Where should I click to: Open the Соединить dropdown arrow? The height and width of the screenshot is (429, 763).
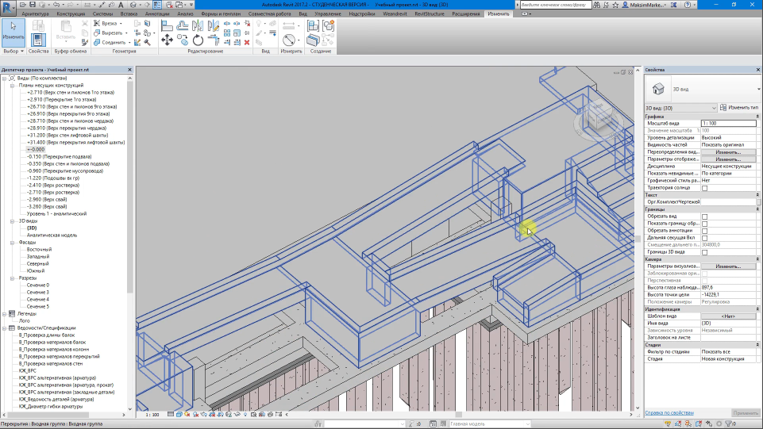pos(128,42)
